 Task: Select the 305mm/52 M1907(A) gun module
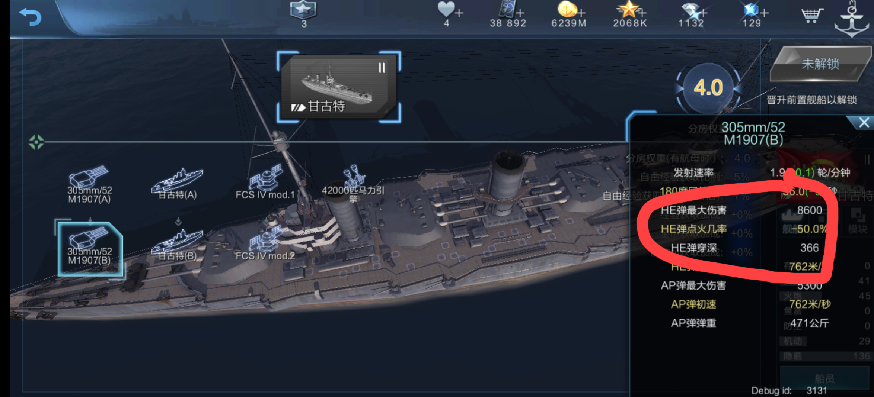(89, 185)
